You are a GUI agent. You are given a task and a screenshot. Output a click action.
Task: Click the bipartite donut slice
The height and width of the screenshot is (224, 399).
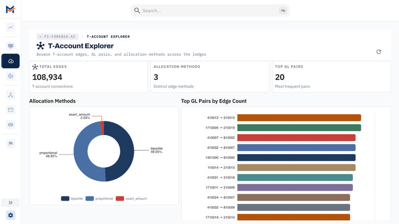(x=127, y=151)
